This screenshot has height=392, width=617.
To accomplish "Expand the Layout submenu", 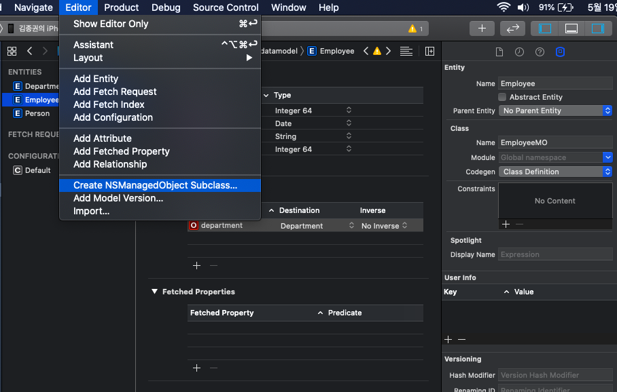I will 160,58.
